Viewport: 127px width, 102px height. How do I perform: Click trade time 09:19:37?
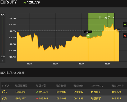pos(61,92)
